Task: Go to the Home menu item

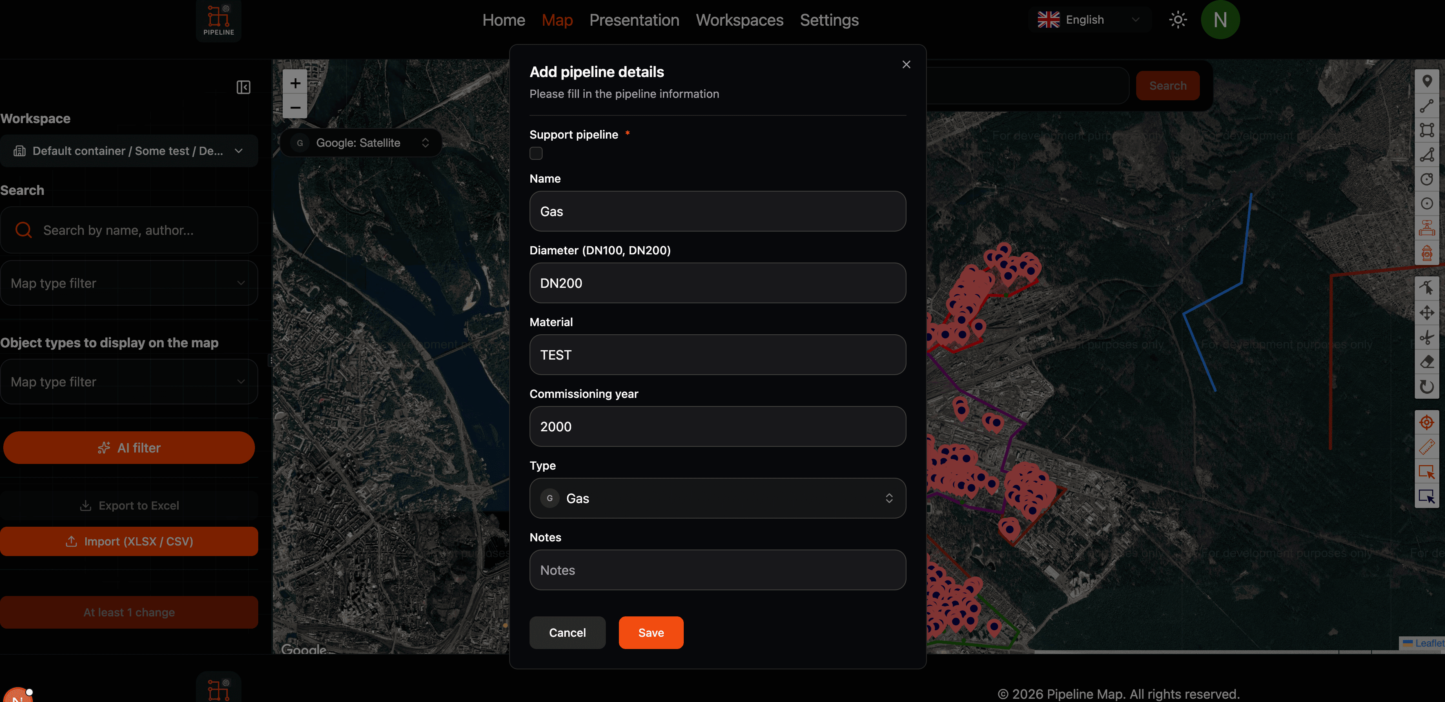Action: point(504,20)
